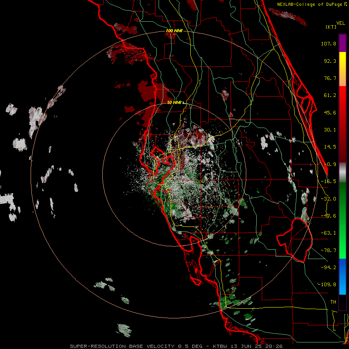
Task: Click the 14.5 velocity scale value
Action: 330,147
